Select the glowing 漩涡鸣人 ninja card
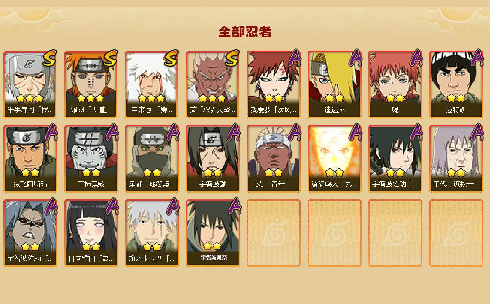The height and width of the screenshot is (304, 490). point(334,159)
